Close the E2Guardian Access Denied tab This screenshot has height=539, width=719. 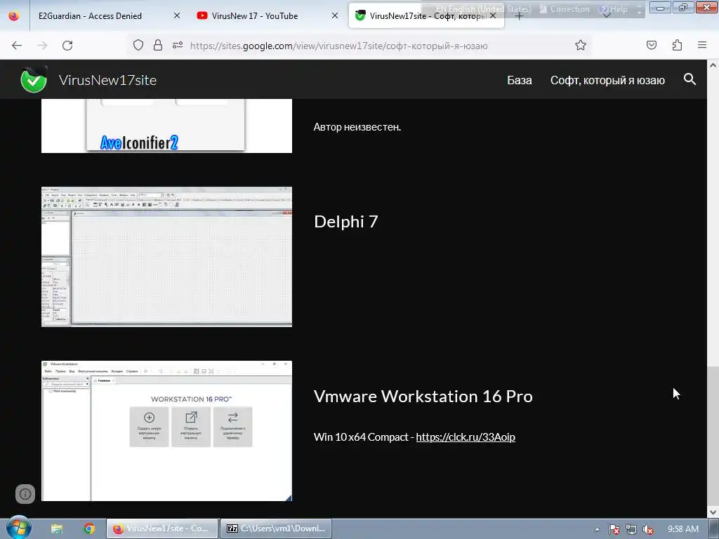pyautogui.click(x=177, y=15)
